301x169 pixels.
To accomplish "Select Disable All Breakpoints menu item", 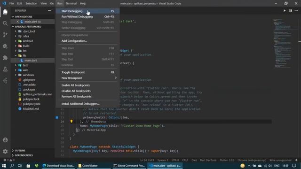I will coord(88,91).
